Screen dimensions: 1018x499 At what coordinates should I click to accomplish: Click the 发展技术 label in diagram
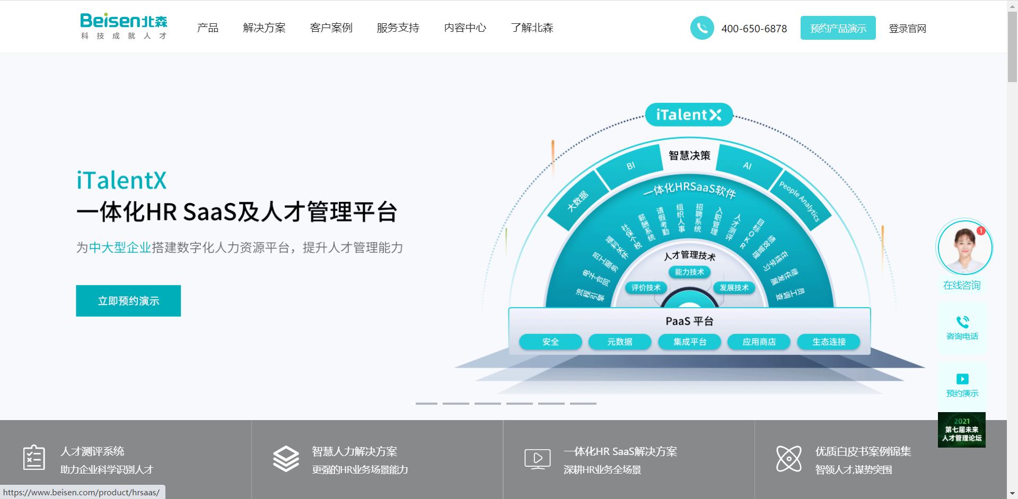734,288
